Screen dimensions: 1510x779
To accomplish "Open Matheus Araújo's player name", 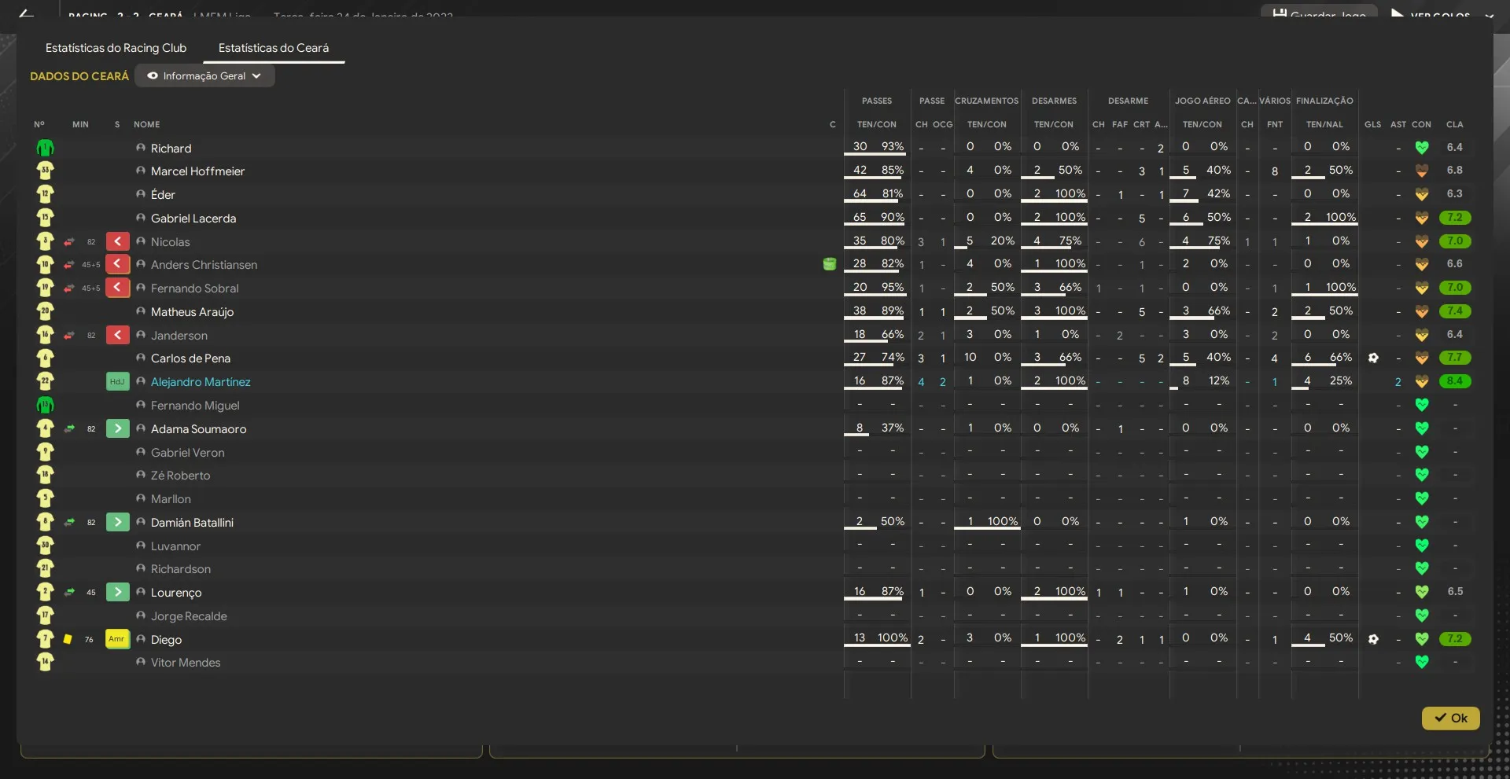I will tap(192, 312).
